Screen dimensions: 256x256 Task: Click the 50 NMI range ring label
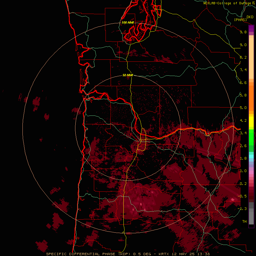point(128,75)
